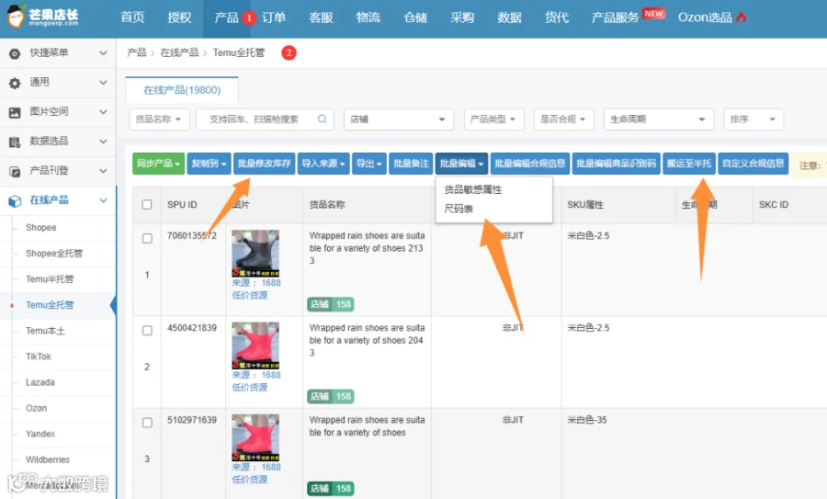Switch to the 在线产品(19800) tab
This screenshot has height=499, width=827.
tap(182, 90)
